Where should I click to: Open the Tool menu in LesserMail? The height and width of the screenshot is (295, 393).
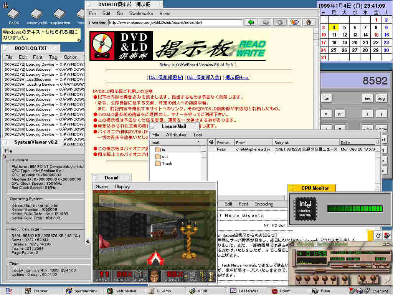(198, 135)
